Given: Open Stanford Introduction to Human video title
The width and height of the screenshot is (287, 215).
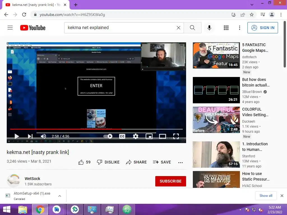Looking at the screenshot, I should point(255,147).
